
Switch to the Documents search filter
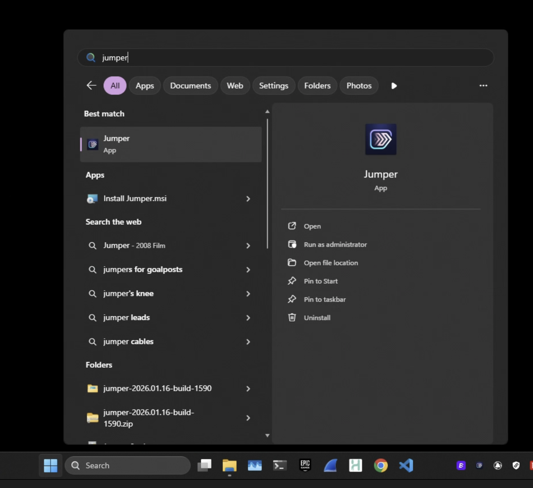click(x=190, y=86)
